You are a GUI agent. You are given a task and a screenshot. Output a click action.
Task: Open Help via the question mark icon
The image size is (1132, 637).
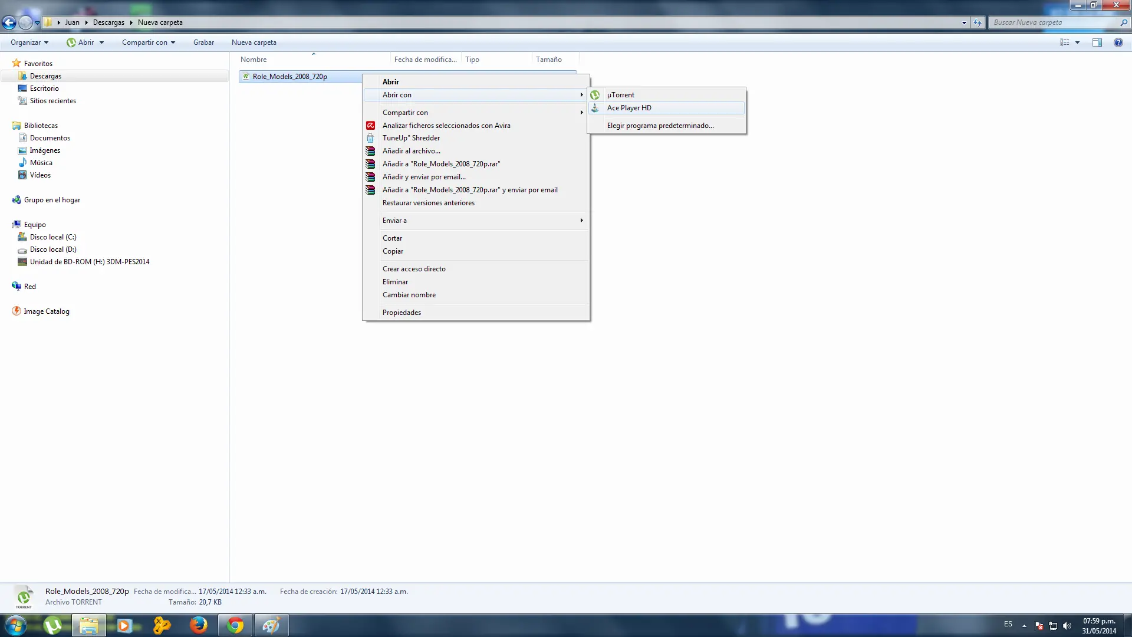pyautogui.click(x=1118, y=42)
